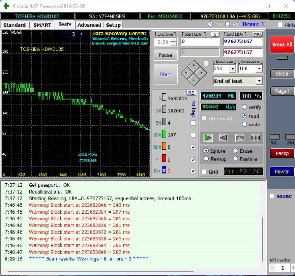295x276 pixels.
Task: Select the verify radio button
Action: [x=244, y=107]
